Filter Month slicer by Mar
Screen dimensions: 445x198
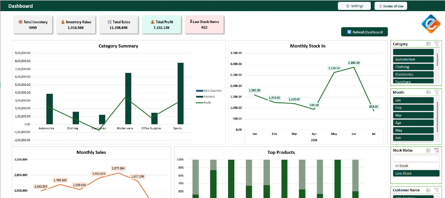click(413, 115)
